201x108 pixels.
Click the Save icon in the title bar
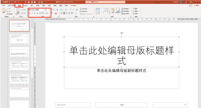click(x=15, y=2)
